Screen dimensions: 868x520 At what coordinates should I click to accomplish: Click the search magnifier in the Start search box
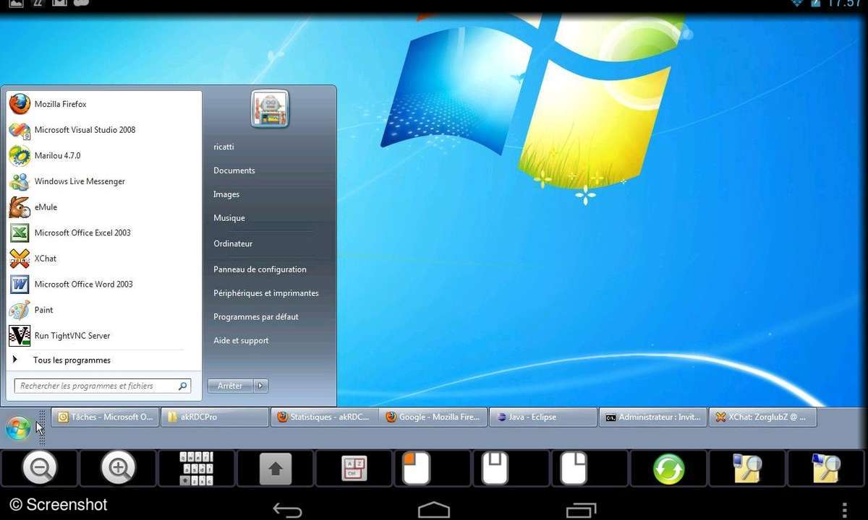[183, 386]
